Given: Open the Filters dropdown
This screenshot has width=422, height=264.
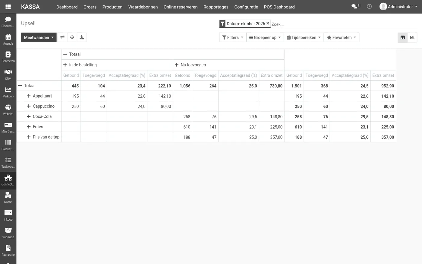Looking at the screenshot, I should click(233, 37).
